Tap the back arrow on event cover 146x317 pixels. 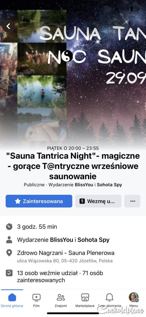tap(8, 26)
